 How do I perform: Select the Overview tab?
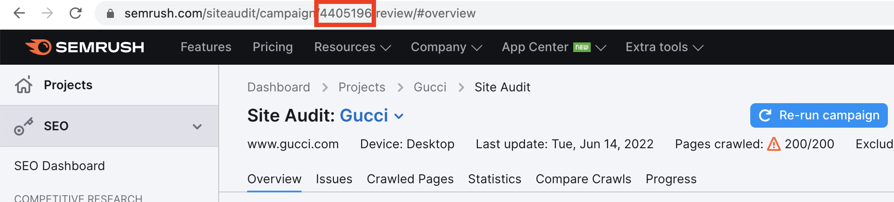coord(274,179)
